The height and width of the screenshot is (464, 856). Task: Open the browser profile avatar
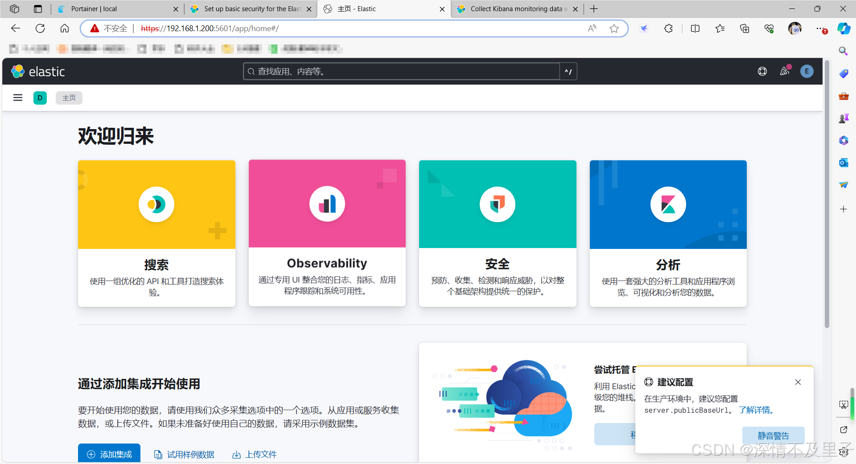point(794,28)
